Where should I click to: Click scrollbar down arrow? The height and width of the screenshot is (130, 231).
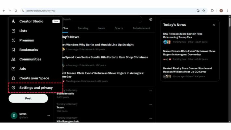click(229, 122)
